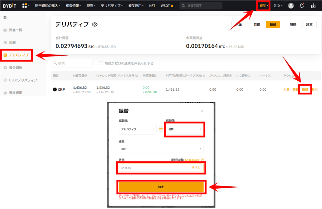The width and height of the screenshot is (322, 209).
Task: Open NFT in top navigation
Action: pyautogui.click(x=152, y=6)
